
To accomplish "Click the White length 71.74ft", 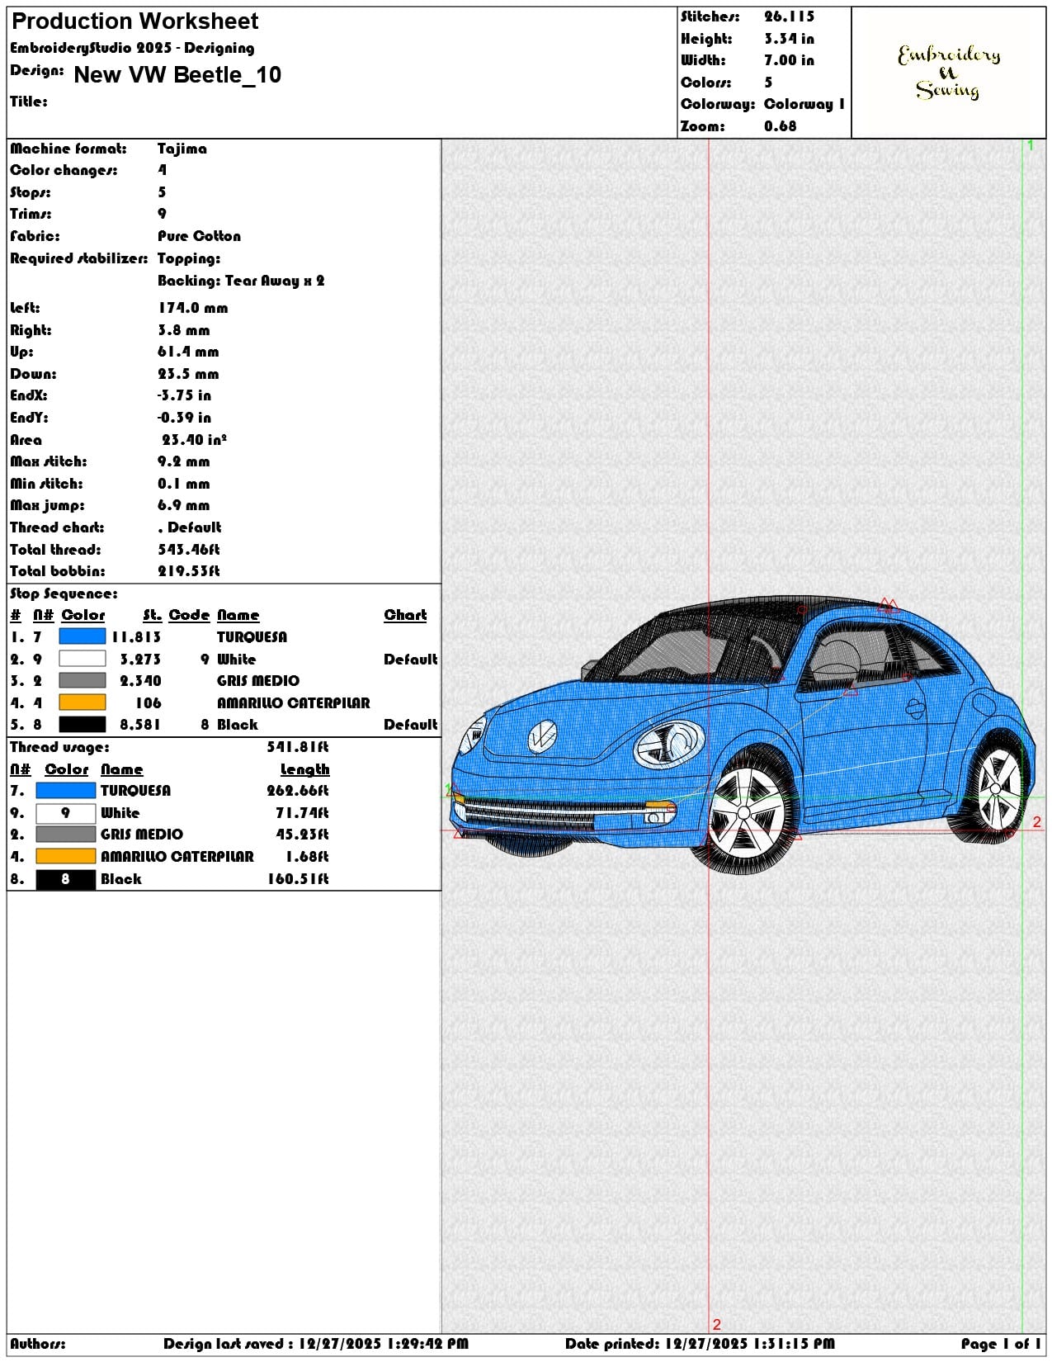I will click(302, 813).
